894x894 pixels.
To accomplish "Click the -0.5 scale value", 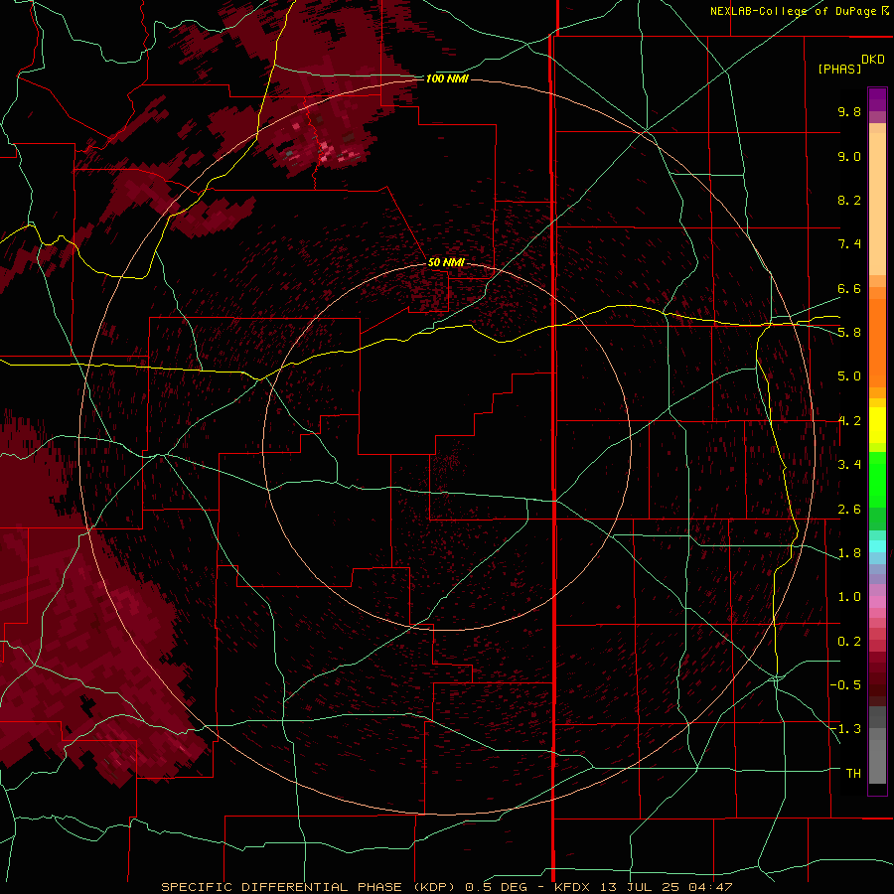I will (845, 685).
